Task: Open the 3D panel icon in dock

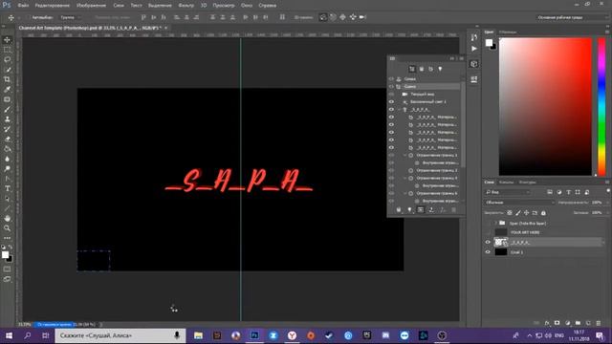Action: click(474, 64)
